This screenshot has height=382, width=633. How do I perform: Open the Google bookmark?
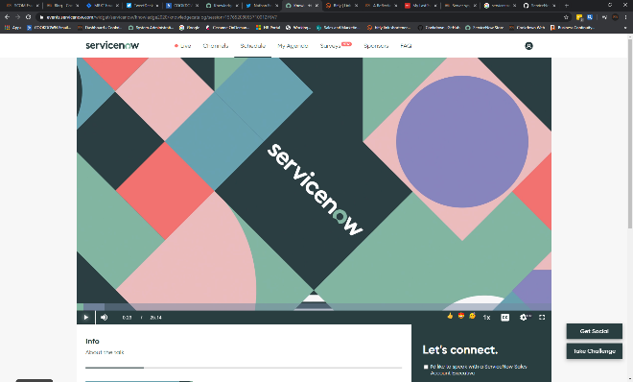pyautogui.click(x=189, y=28)
